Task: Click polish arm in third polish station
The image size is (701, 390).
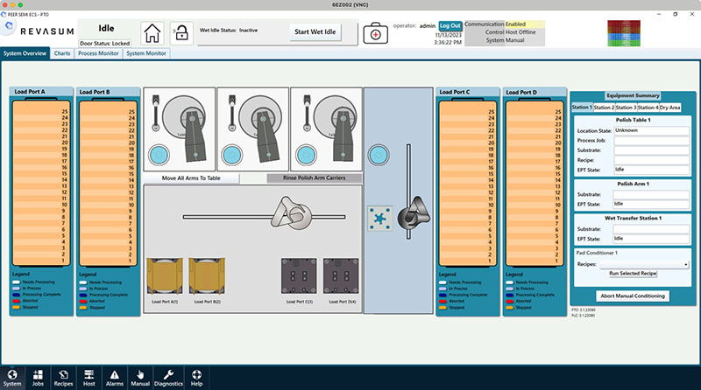Action: click(x=342, y=136)
